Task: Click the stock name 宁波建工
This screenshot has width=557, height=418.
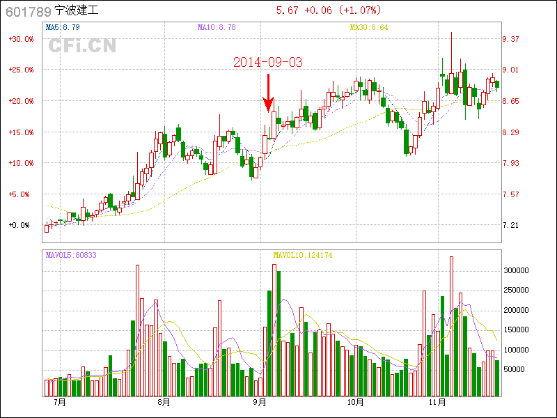Action: [77, 11]
